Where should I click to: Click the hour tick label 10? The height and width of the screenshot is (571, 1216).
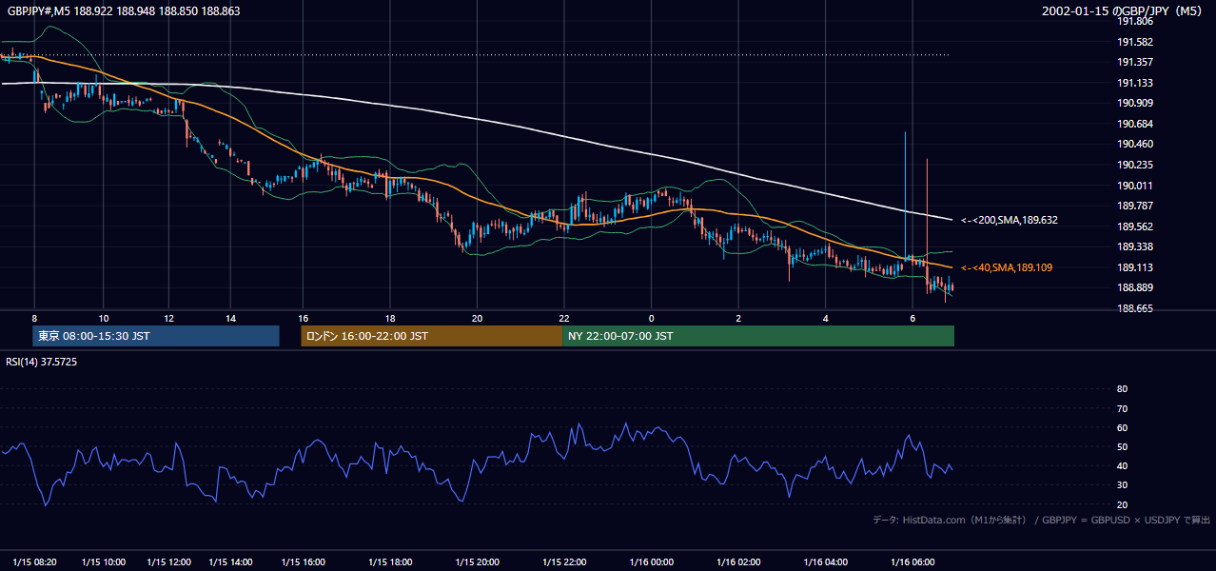[103, 318]
